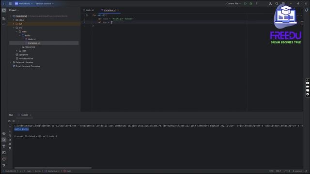This screenshot has width=310, height=174.
Task: Select the Run tool window tab label
Action: pyautogui.click(x=11, y=115)
